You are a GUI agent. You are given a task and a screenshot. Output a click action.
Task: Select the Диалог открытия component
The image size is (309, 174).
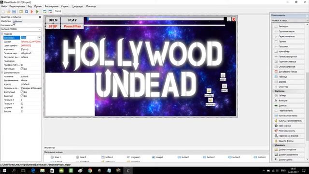click(289, 150)
